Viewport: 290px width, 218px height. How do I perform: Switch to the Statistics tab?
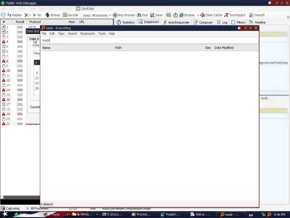[x=125, y=22]
